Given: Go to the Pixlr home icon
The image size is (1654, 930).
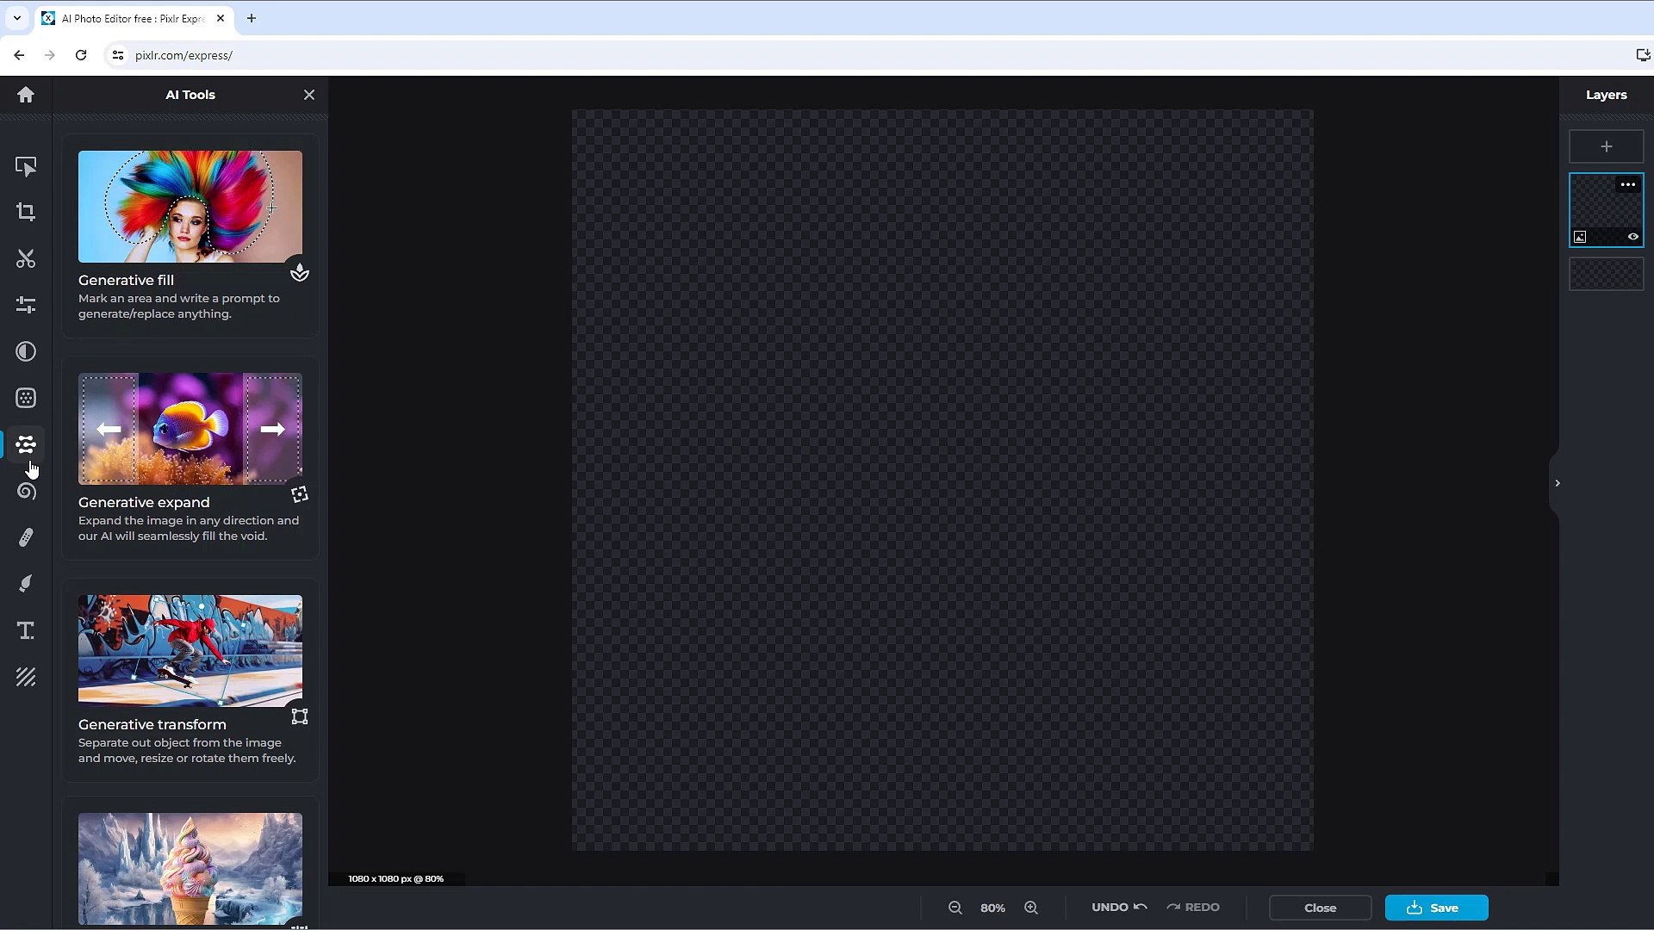Looking at the screenshot, I should click(x=26, y=95).
